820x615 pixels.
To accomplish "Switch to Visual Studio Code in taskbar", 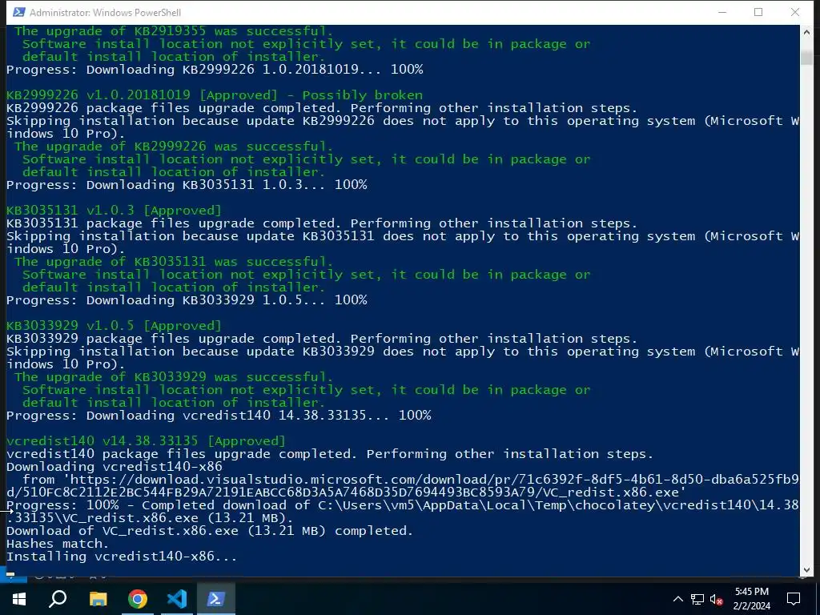I will [x=177, y=599].
